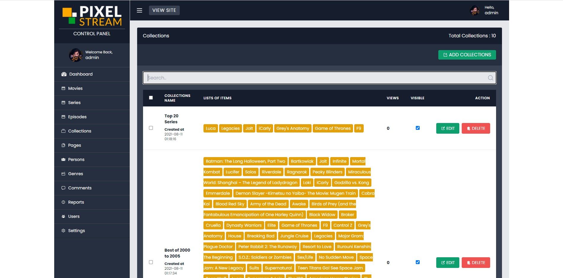The image size is (563, 278).
Task: Click the Lists of Items column header
Action: tap(217, 98)
